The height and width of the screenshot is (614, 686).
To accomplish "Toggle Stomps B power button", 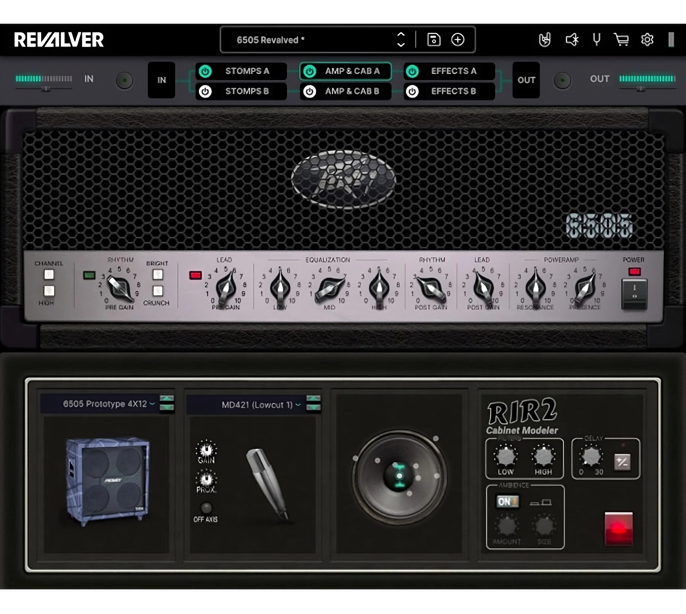I will click(x=205, y=91).
